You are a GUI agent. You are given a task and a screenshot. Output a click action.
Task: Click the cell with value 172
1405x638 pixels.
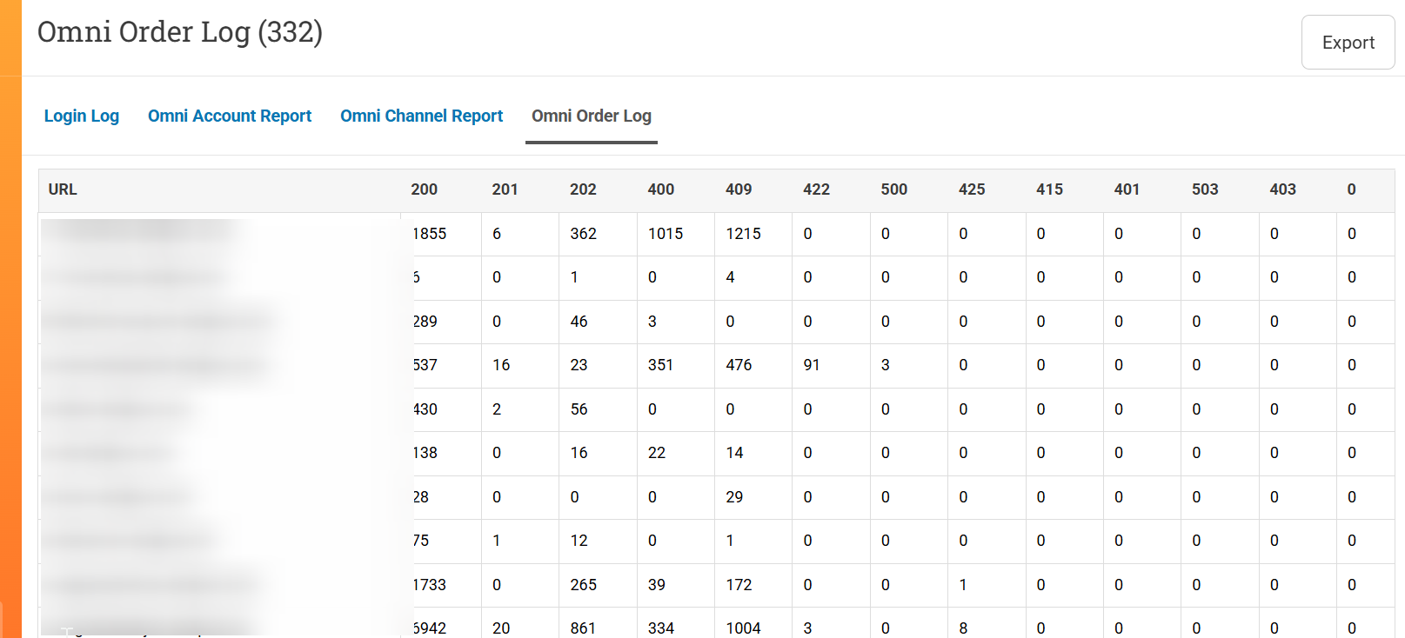click(739, 585)
